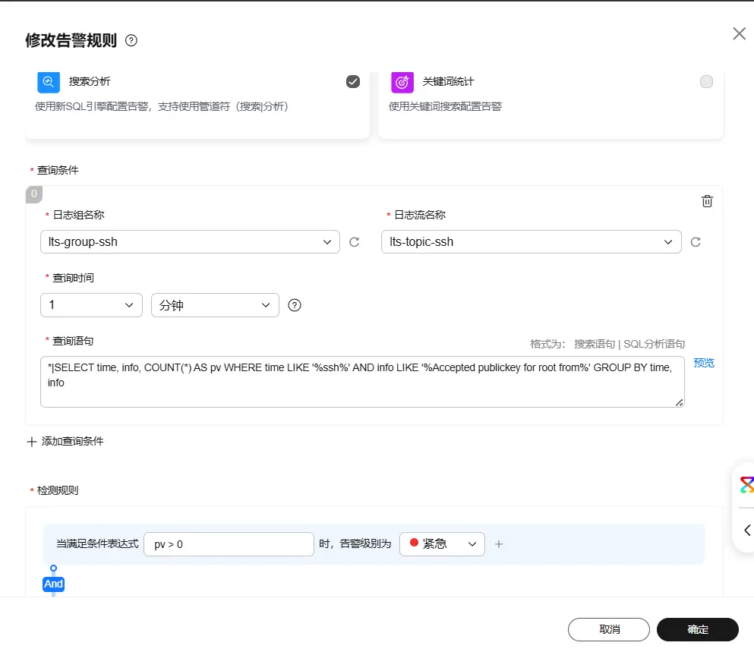This screenshot has height=652, width=754.
Task: Click the help icon next to 分钟 dropdown
Action: pos(295,305)
